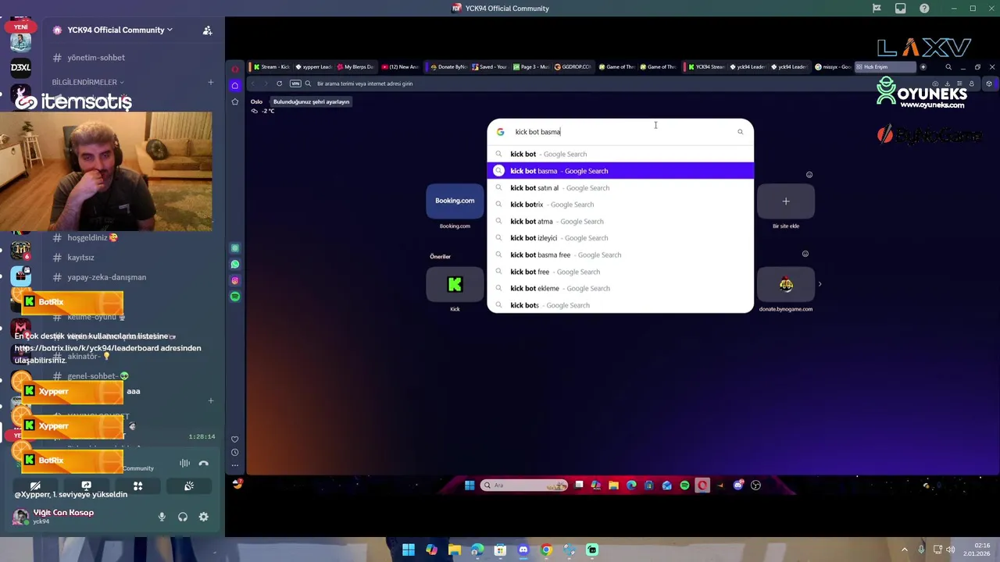Turn on camera in Discord voice panel
This screenshot has height=562, width=1000.
coord(35,486)
